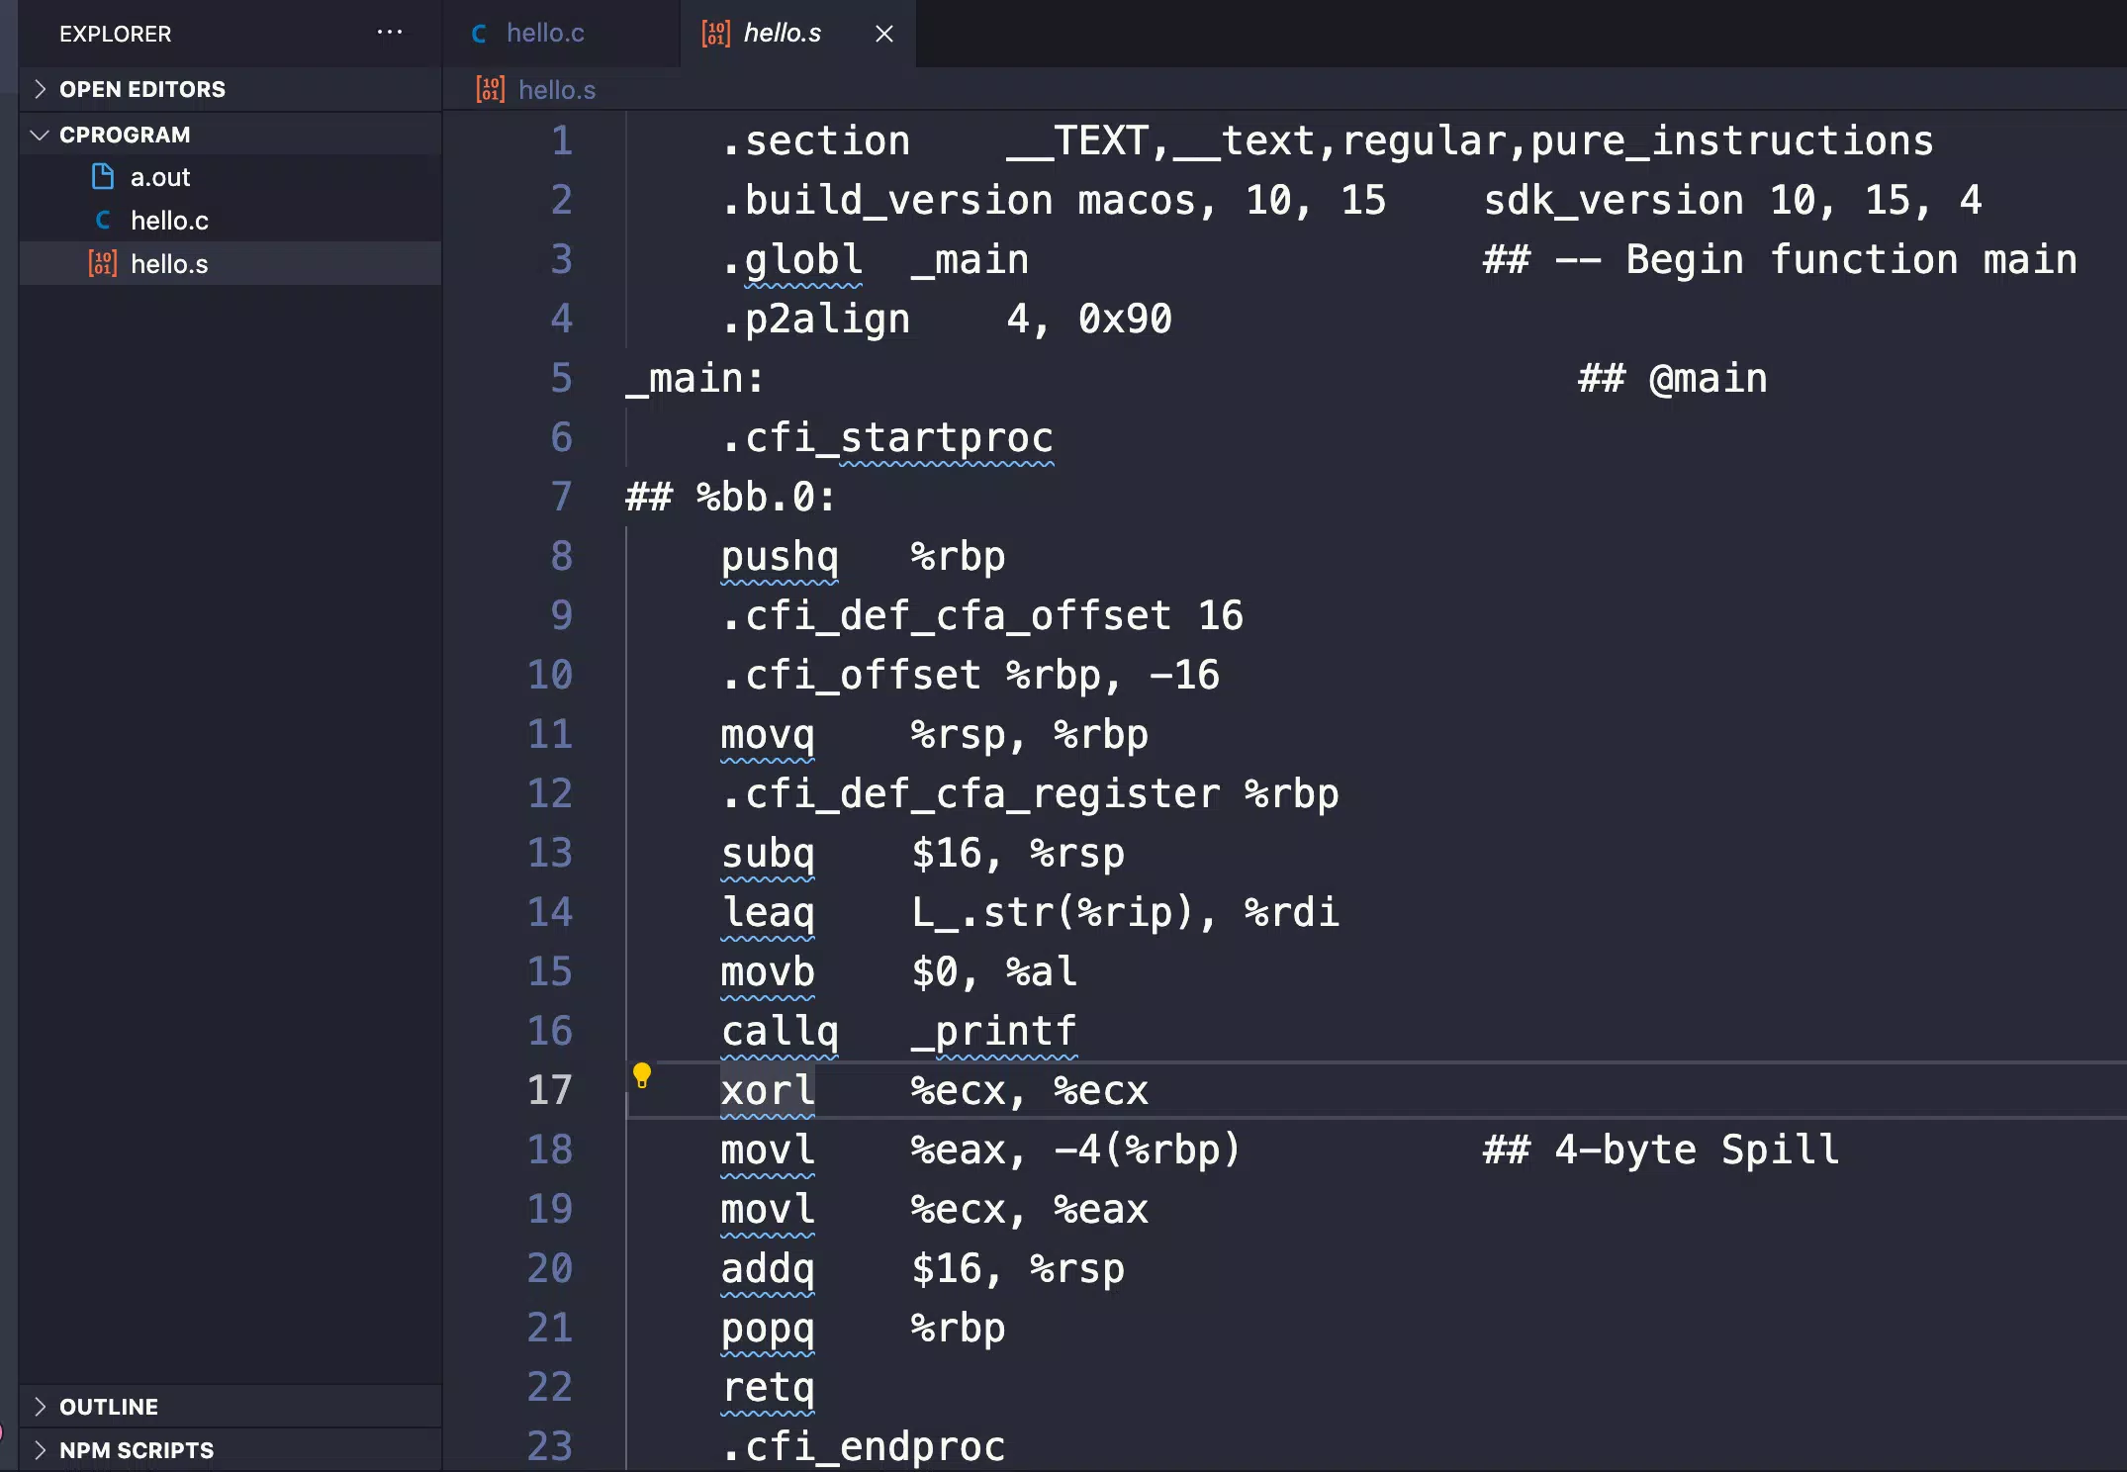Expand the Open Editors section

click(231, 89)
